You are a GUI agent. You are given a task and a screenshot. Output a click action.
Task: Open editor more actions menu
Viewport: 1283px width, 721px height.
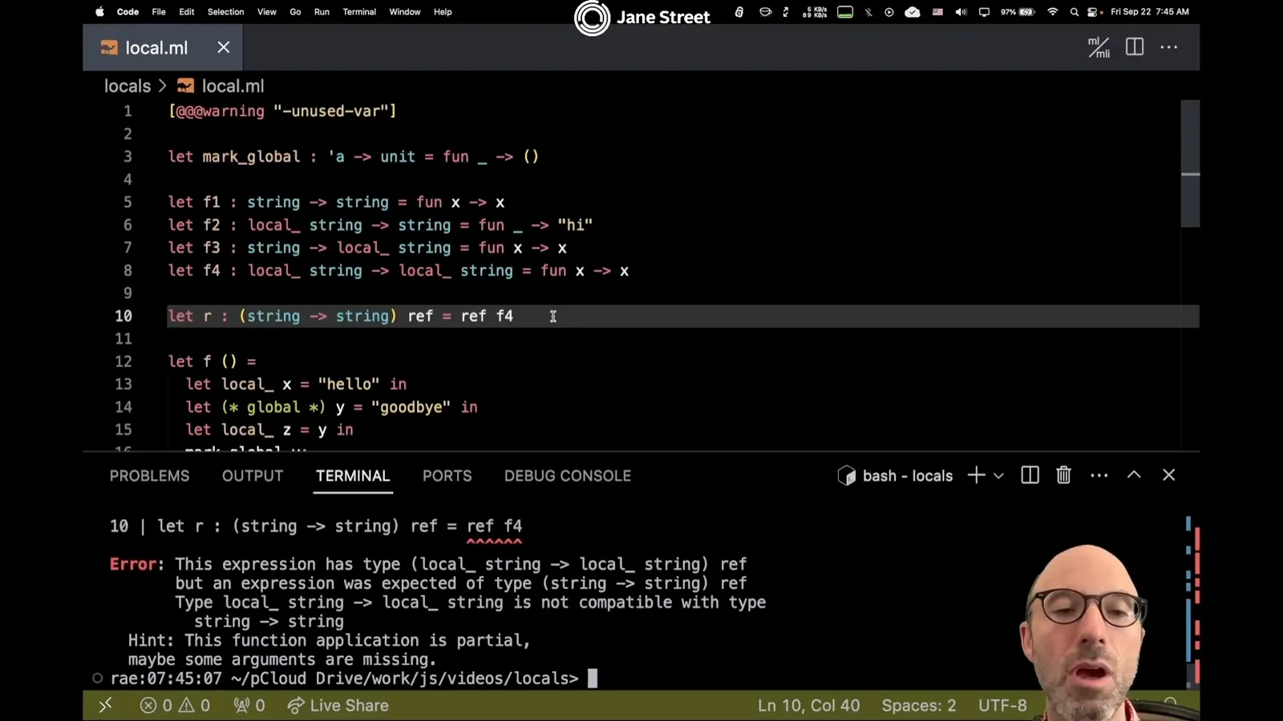(1169, 47)
